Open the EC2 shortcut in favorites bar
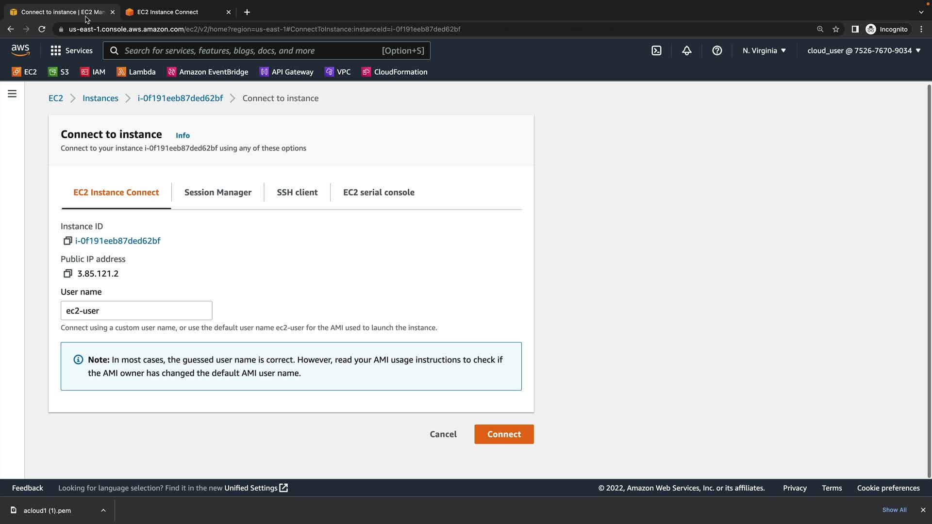This screenshot has height=524, width=932. pos(24,72)
